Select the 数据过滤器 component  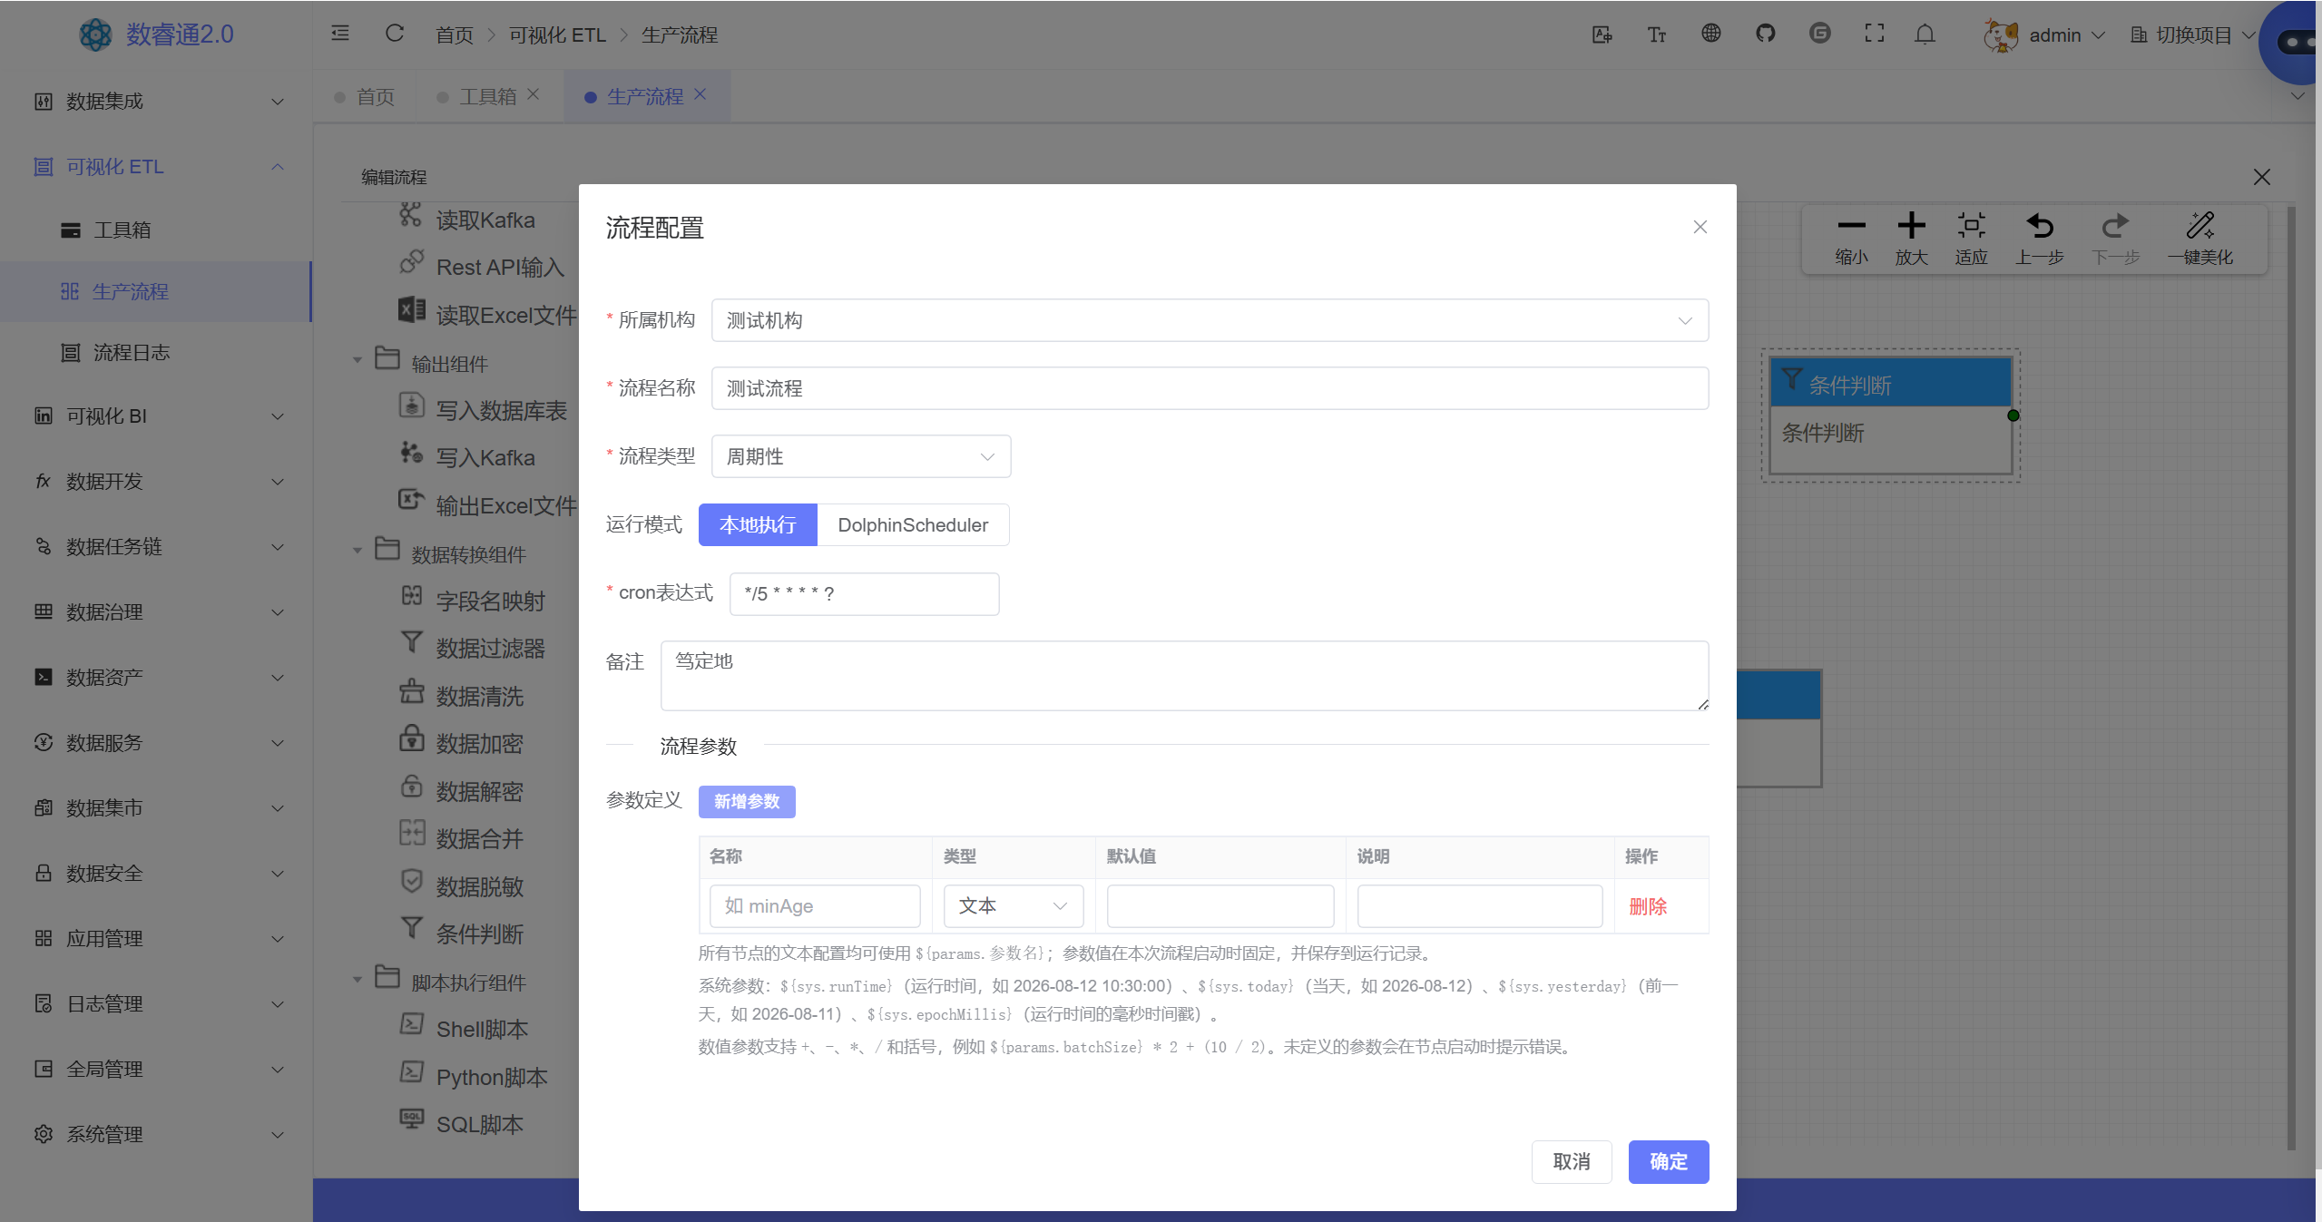(472, 647)
